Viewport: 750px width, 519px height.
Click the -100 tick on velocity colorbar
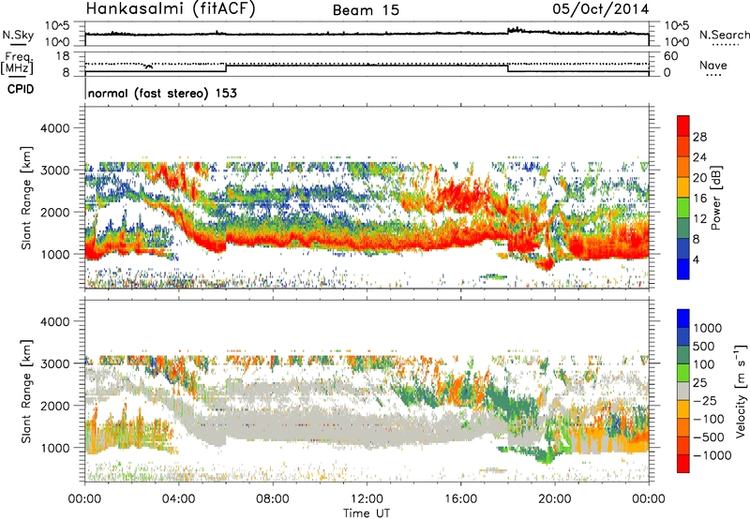[709, 419]
